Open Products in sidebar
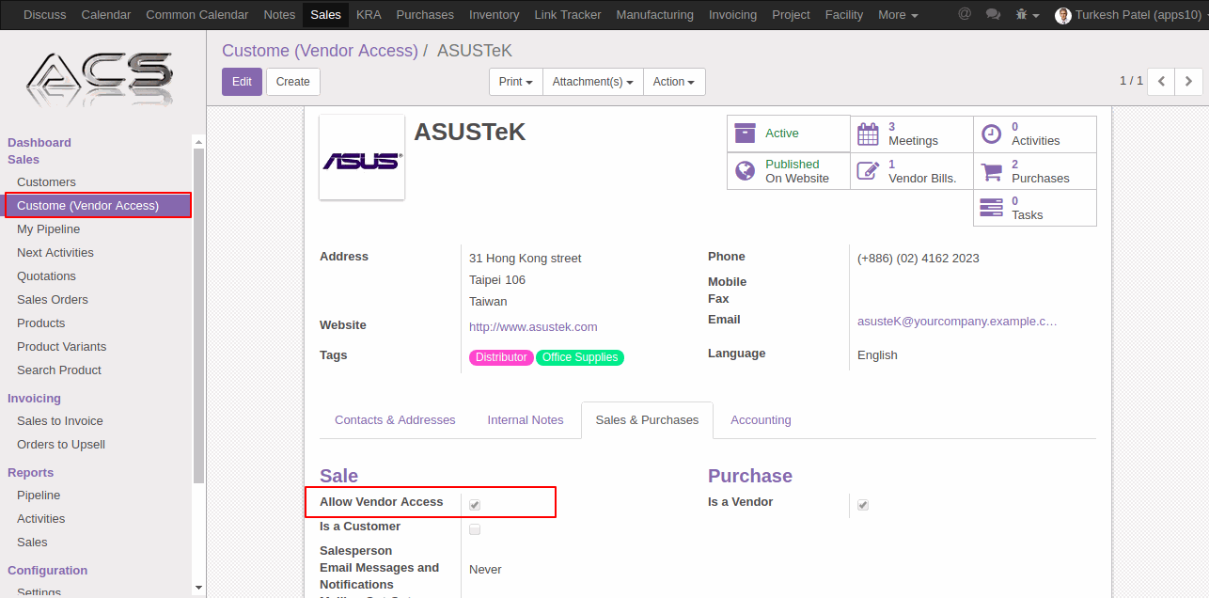 click(x=41, y=323)
